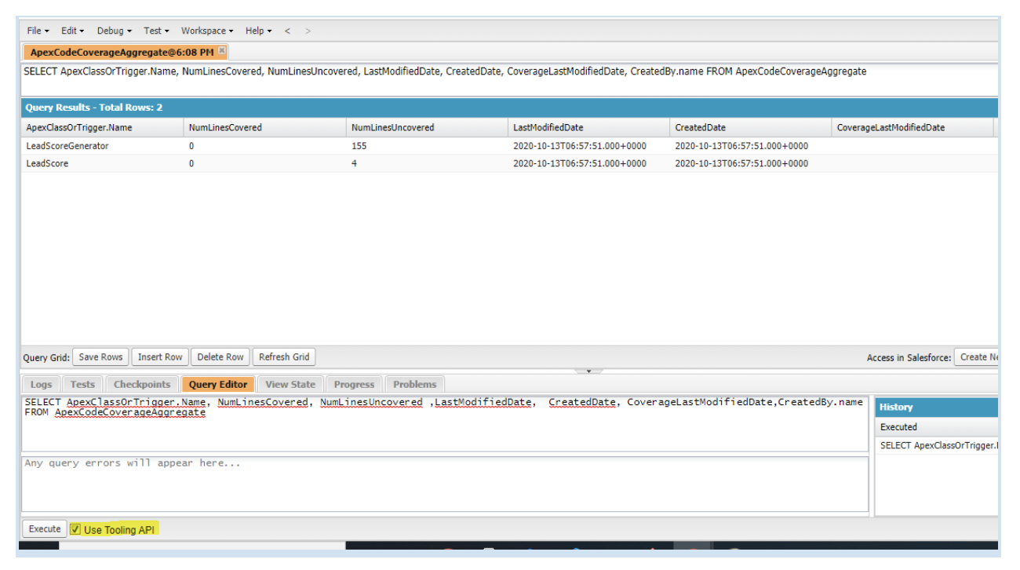
Task: Open the File menu
Action: pyautogui.click(x=38, y=31)
